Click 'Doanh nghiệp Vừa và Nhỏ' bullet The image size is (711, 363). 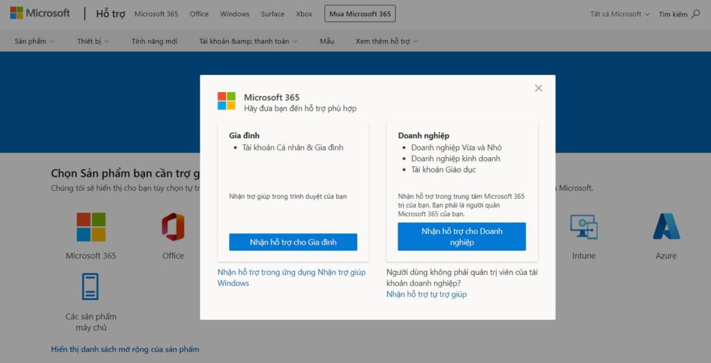(x=456, y=147)
